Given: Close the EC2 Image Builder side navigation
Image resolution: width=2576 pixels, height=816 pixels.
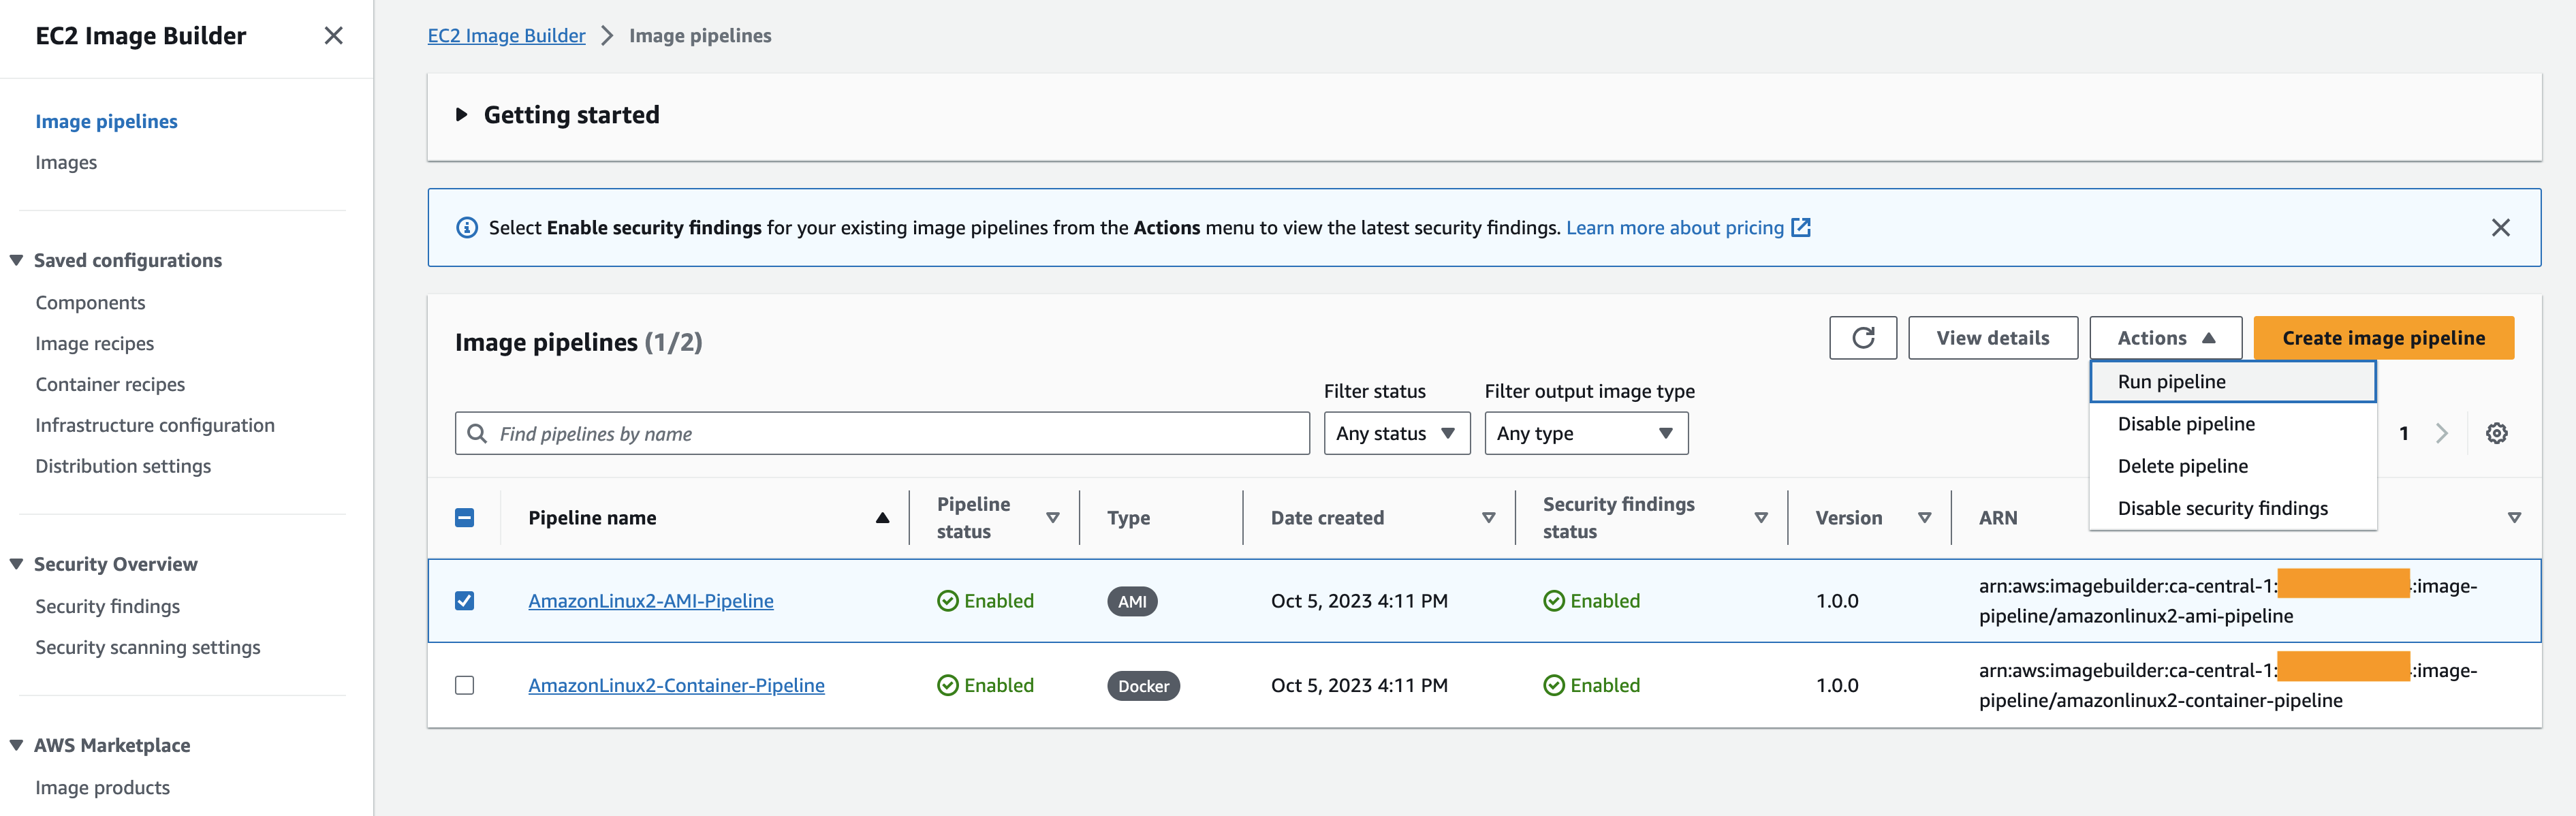Looking at the screenshot, I should point(333,36).
